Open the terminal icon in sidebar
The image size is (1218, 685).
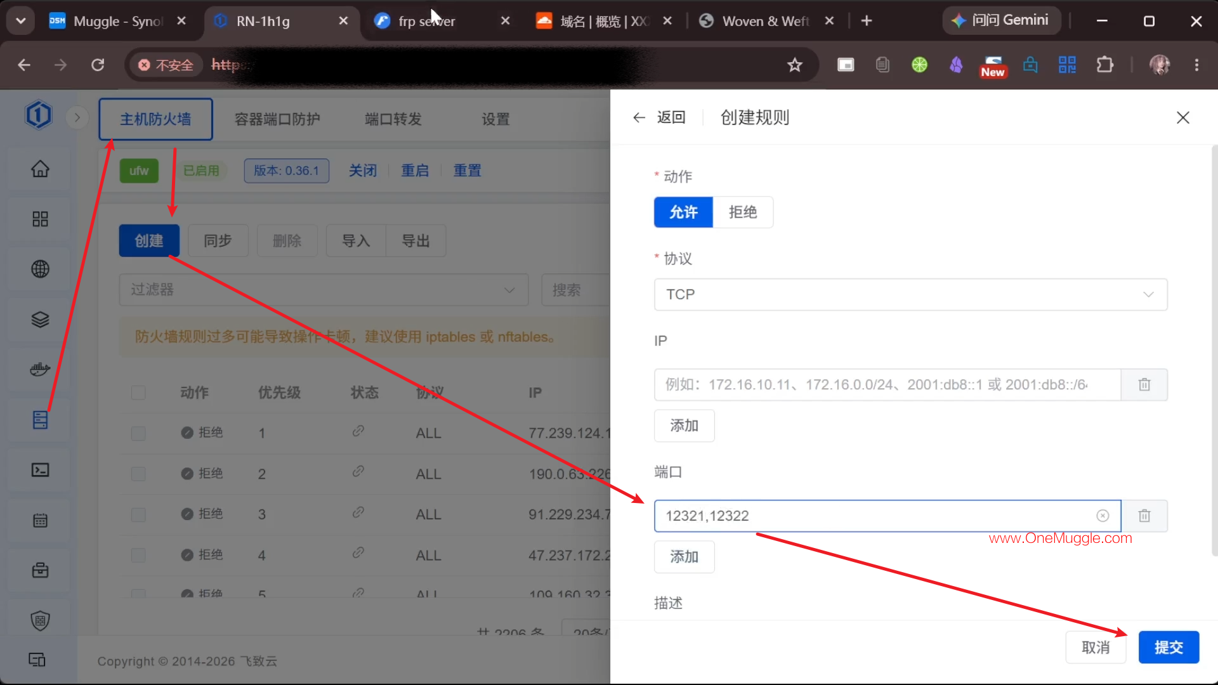point(40,470)
